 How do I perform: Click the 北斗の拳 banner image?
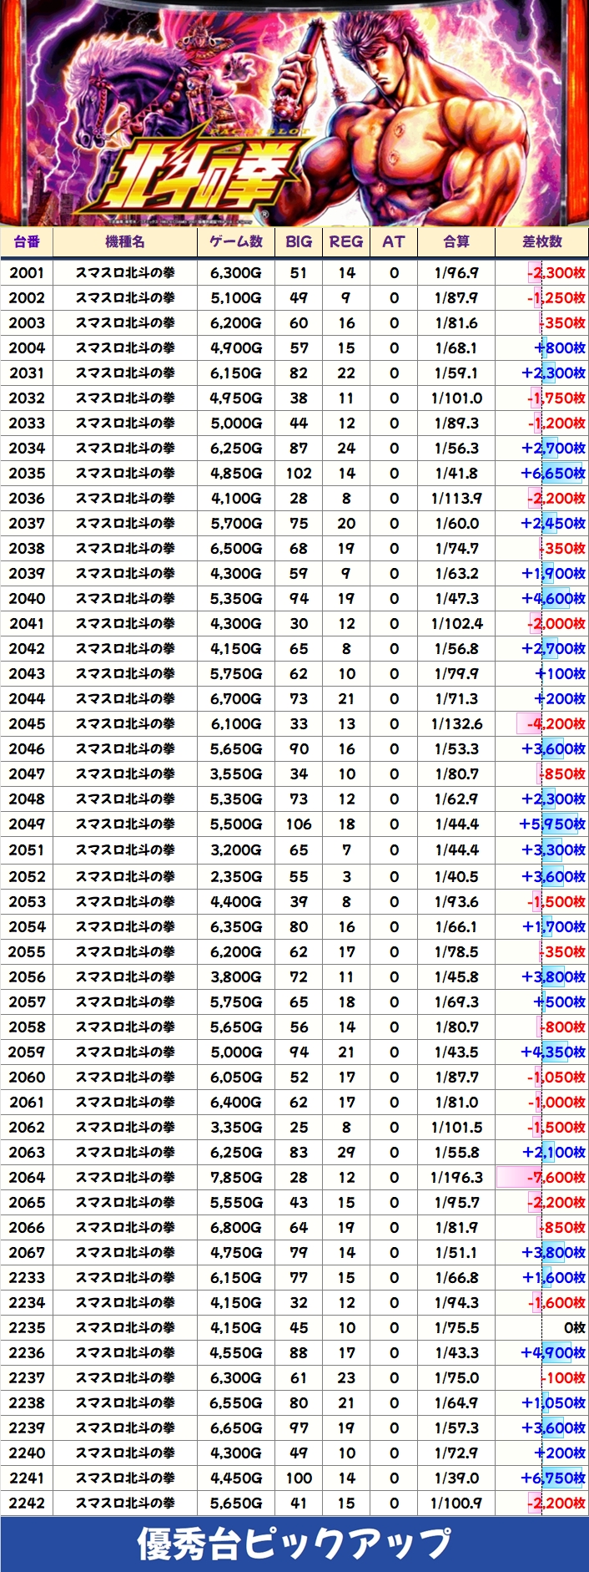[294, 113]
